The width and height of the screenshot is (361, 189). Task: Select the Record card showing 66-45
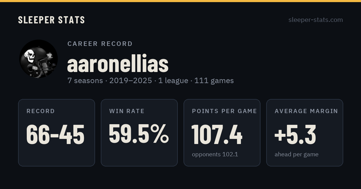click(x=57, y=133)
